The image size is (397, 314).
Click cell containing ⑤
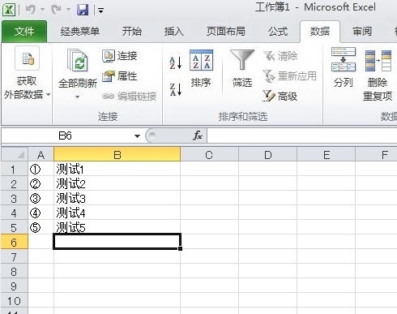[41, 228]
